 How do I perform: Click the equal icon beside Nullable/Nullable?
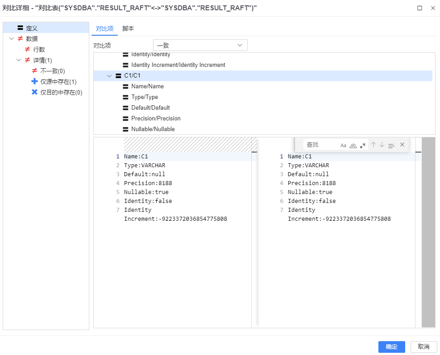(125, 129)
